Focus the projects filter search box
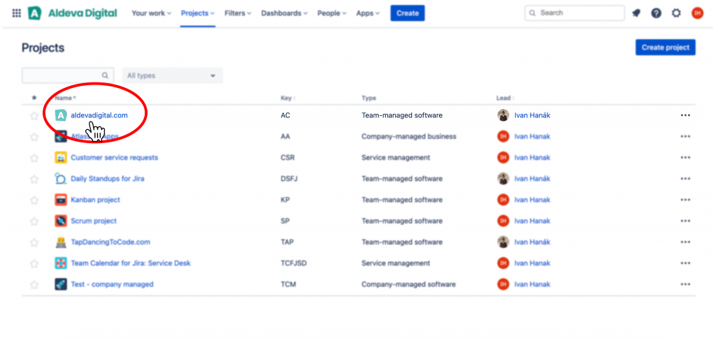Screen dimensions: 716x338 [68, 75]
